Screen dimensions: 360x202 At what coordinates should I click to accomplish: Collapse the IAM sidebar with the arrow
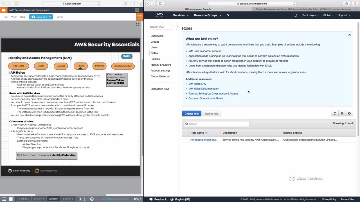click(178, 27)
